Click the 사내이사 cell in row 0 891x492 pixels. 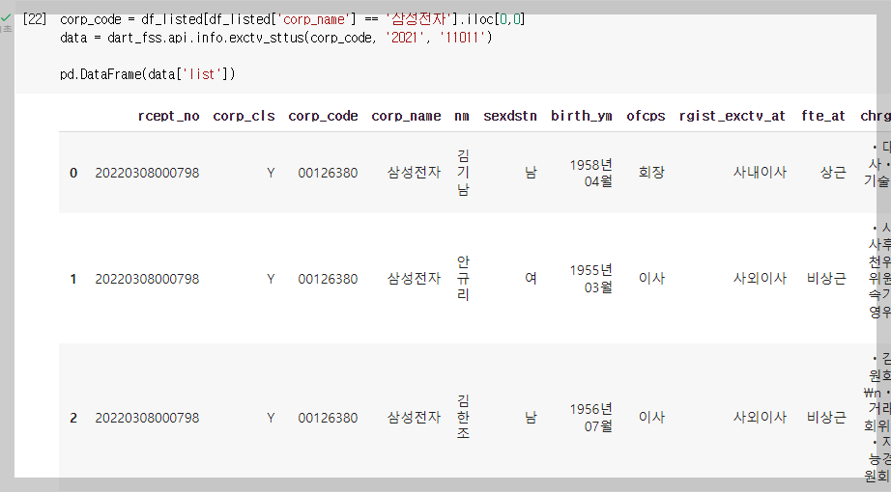point(760,173)
